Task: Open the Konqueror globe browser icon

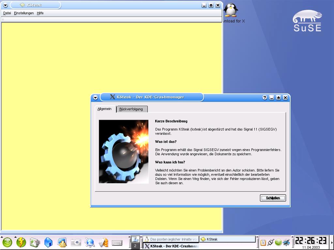Action: coord(90,243)
